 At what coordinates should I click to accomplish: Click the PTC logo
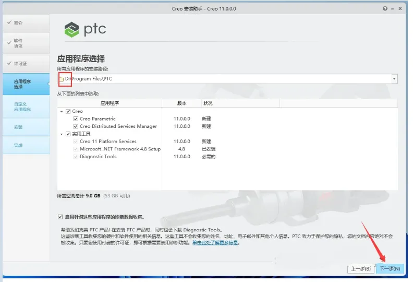point(86,29)
